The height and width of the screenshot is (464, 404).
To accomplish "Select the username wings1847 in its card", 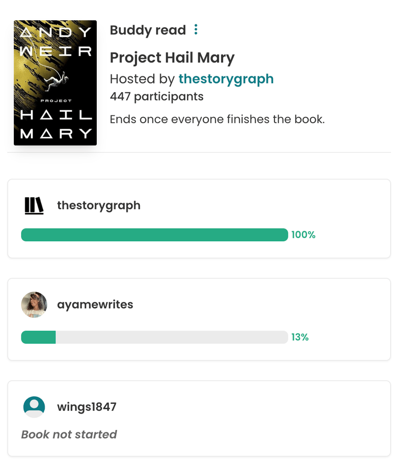I will point(86,406).
